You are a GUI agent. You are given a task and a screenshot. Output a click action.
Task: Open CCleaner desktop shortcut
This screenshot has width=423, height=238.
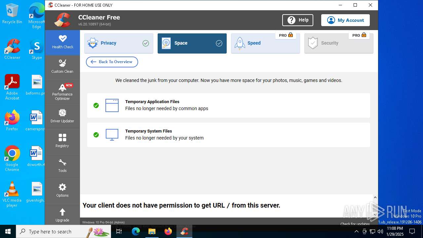point(12,49)
